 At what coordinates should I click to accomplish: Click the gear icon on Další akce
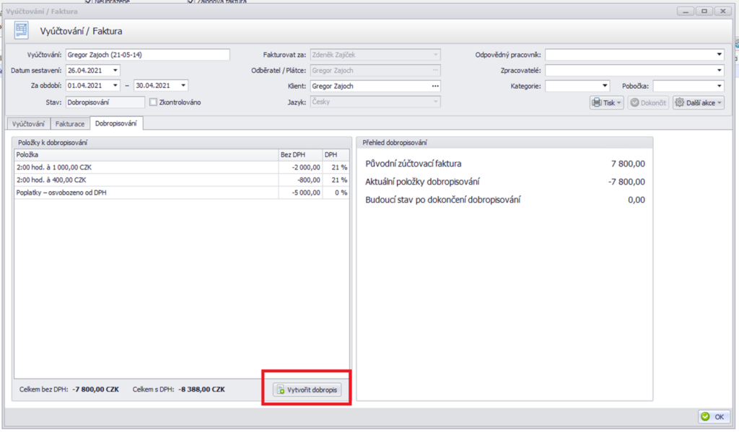click(680, 103)
